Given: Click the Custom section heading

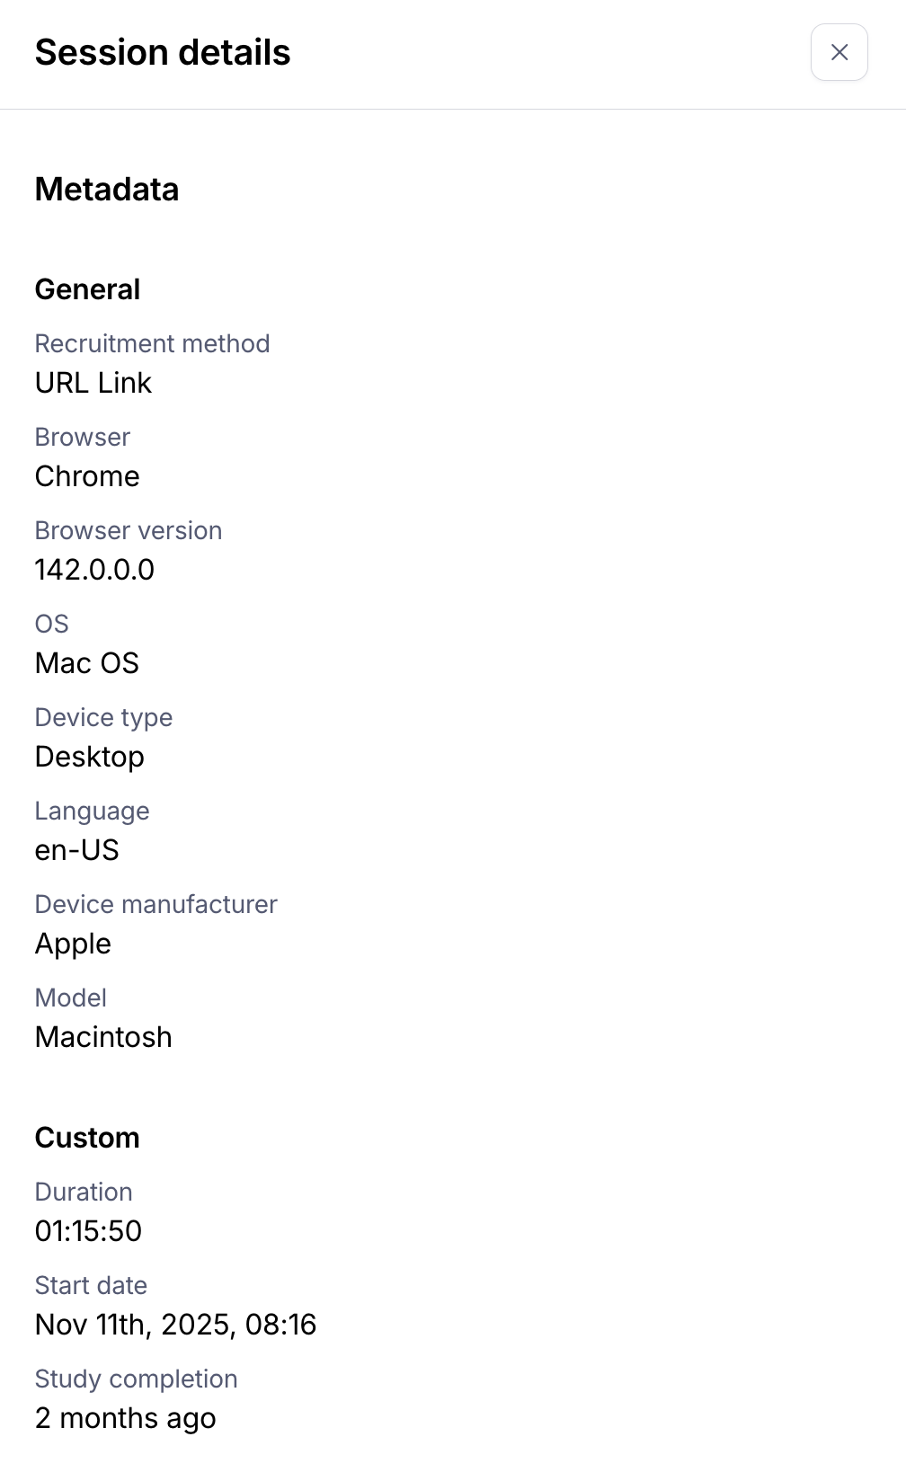Looking at the screenshot, I should pyautogui.click(x=87, y=1138).
